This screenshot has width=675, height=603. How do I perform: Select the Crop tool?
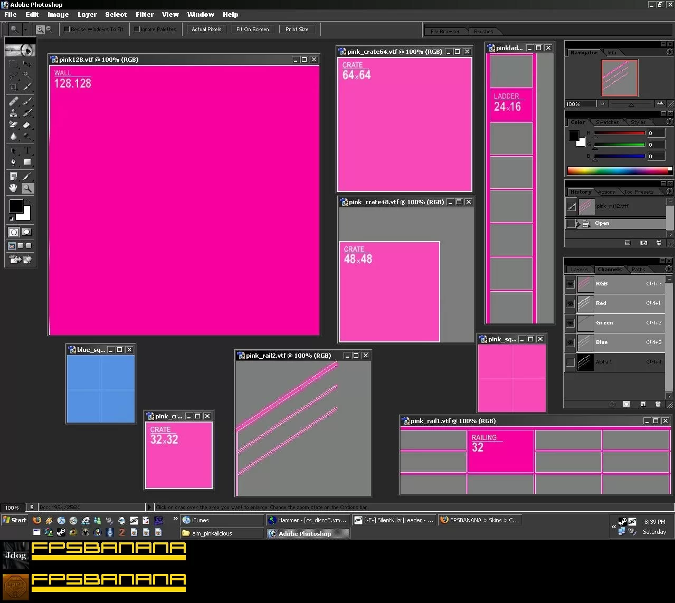(x=14, y=87)
